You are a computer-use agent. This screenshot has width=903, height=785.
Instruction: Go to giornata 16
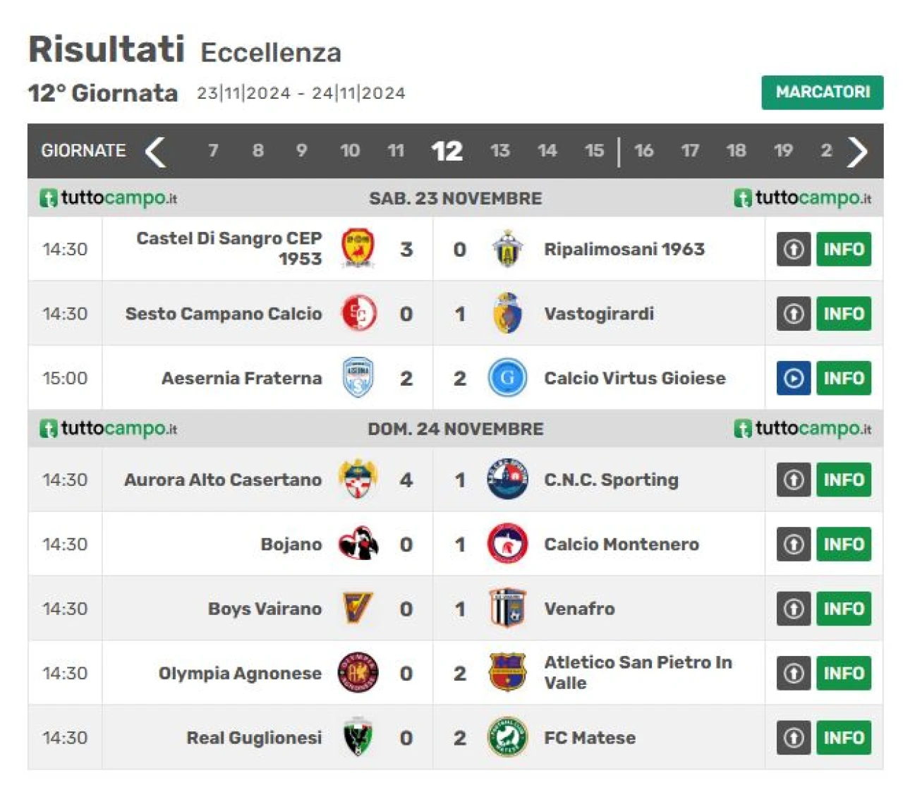pos(643,150)
